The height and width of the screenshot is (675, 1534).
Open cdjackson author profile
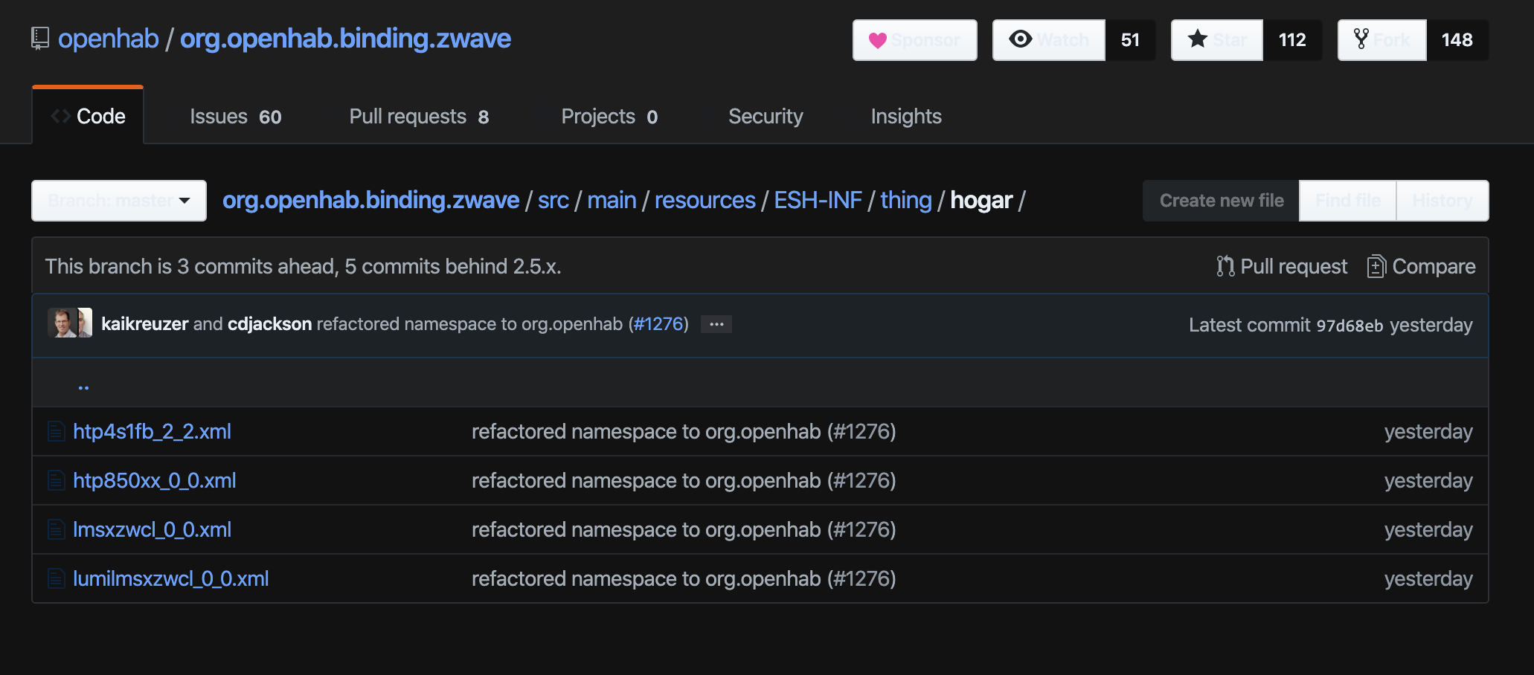coord(269,324)
